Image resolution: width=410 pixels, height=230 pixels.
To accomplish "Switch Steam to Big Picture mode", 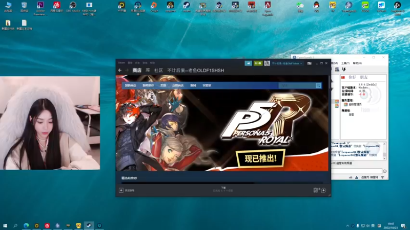I will (x=310, y=63).
